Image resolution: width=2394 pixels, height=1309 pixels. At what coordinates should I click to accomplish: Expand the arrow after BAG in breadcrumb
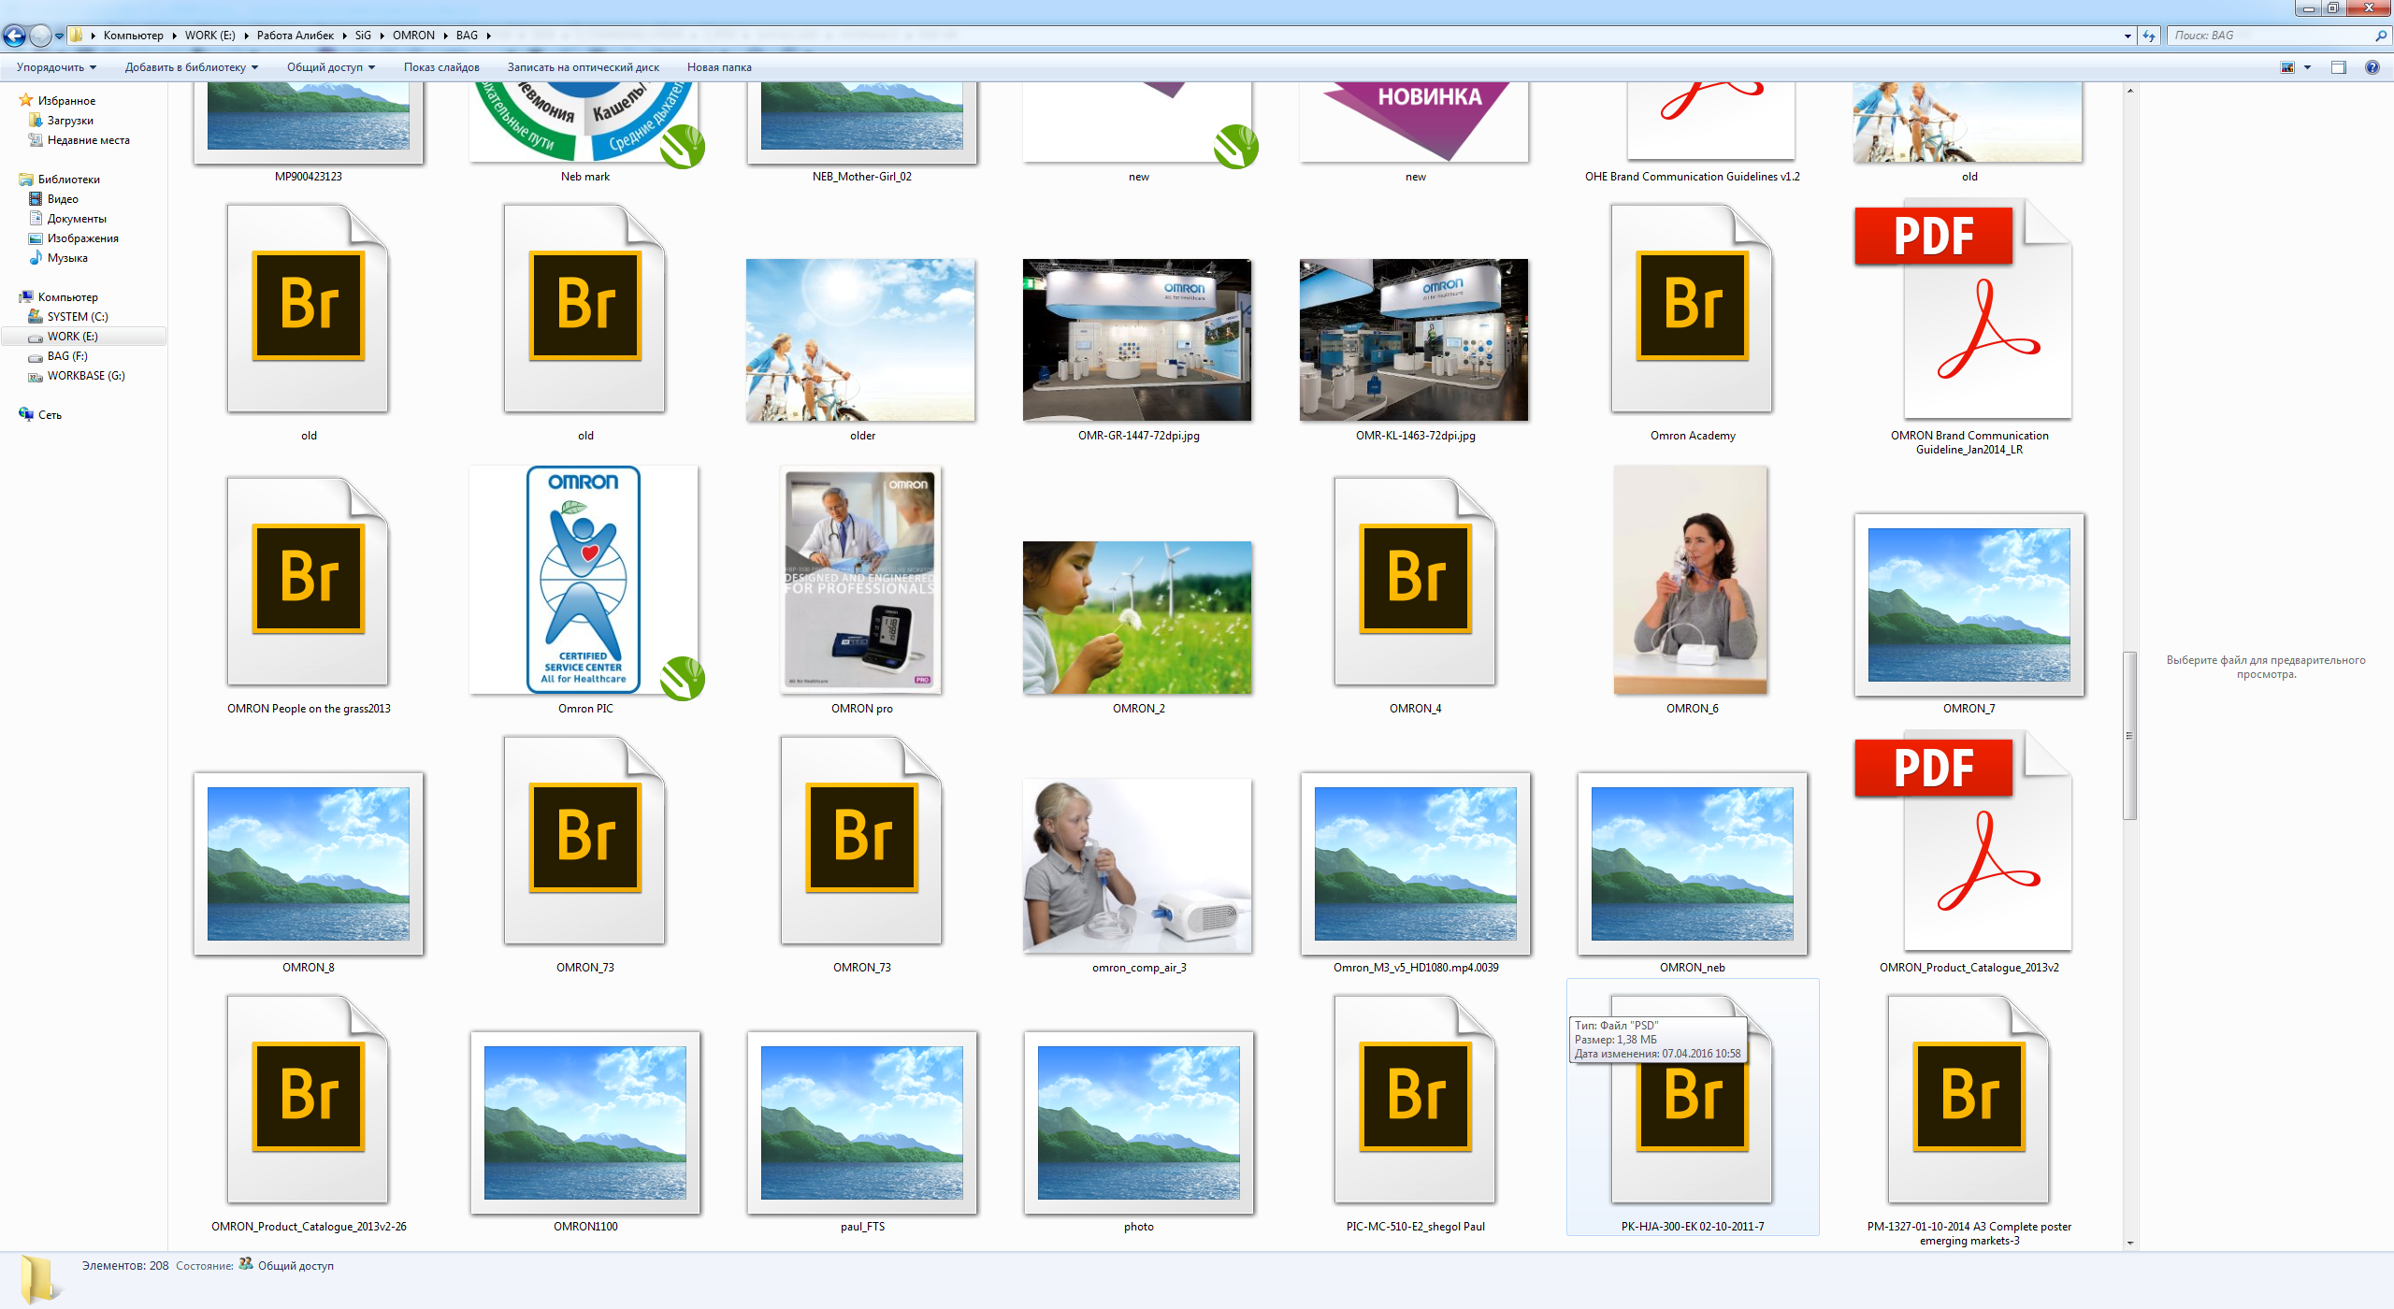click(x=488, y=36)
